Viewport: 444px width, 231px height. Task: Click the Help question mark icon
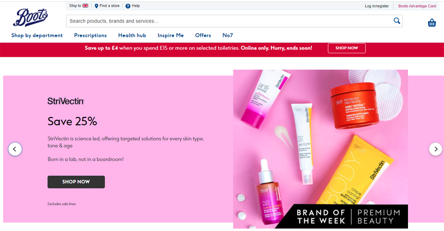128,6
